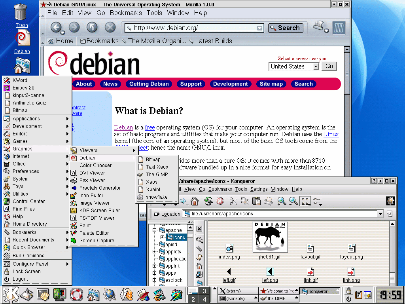Click the padlock icon on the panel

348,291
